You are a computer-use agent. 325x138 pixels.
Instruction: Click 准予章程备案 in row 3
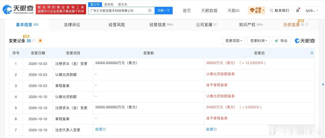pyautogui.click(x=217, y=85)
